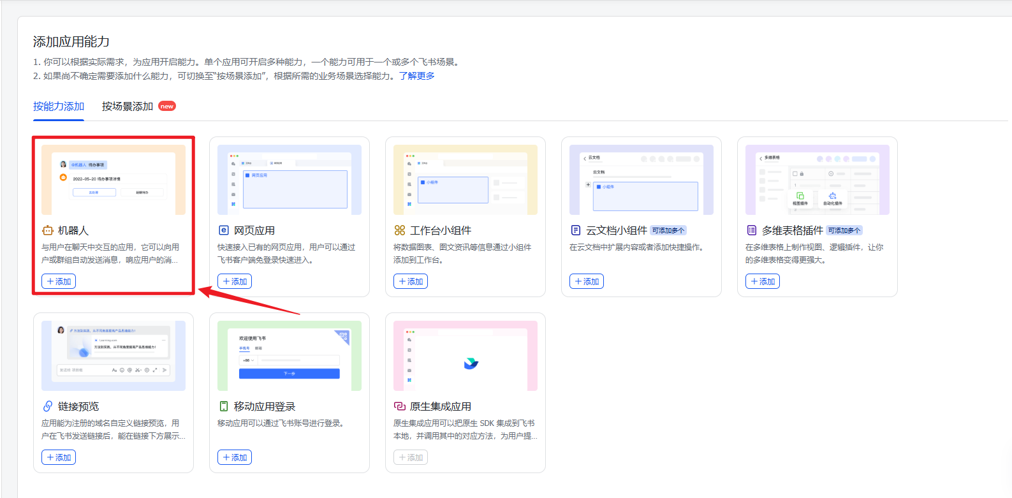Switch to the 按场景添加 tab
Screen dimensions: 1012x498
[x=128, y=106]
